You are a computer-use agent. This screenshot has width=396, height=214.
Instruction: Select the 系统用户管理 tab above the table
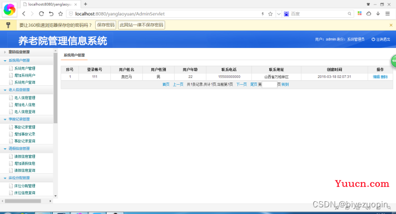(74, 55)
